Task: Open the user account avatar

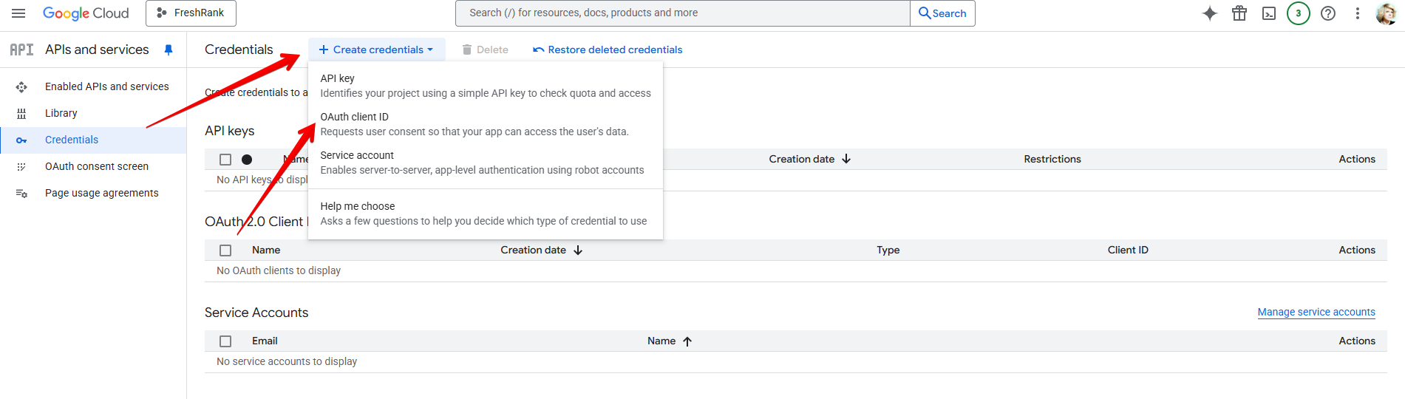Action: tap(1386, 13)
